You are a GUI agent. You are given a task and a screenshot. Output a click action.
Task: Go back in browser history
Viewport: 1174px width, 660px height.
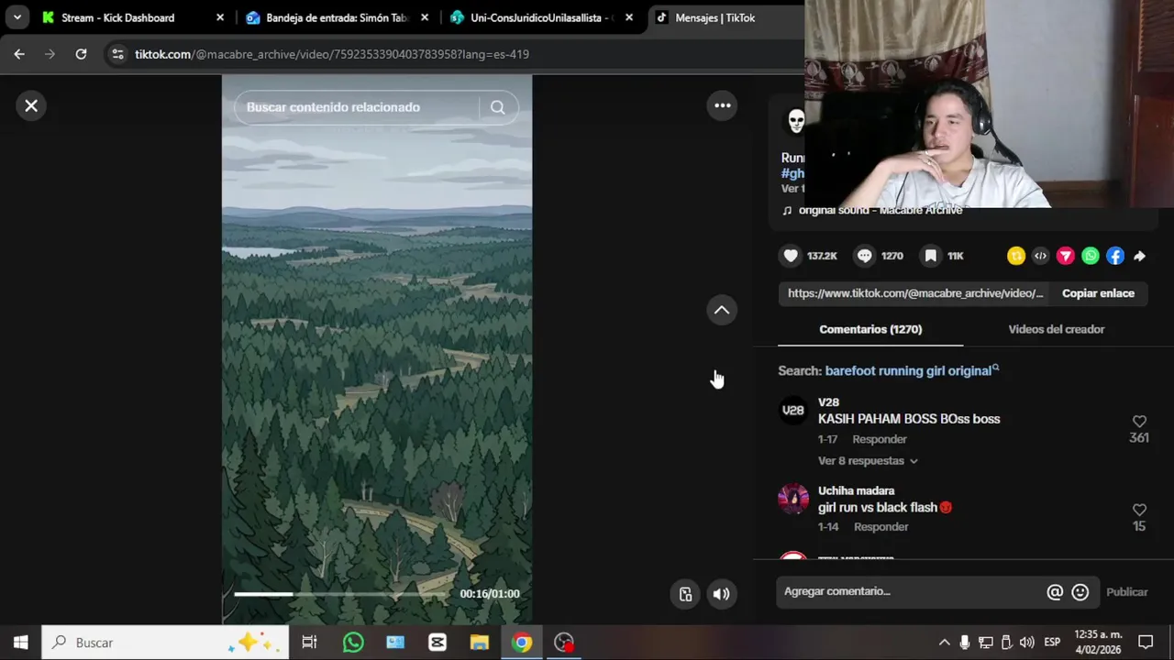coord(19,54)
